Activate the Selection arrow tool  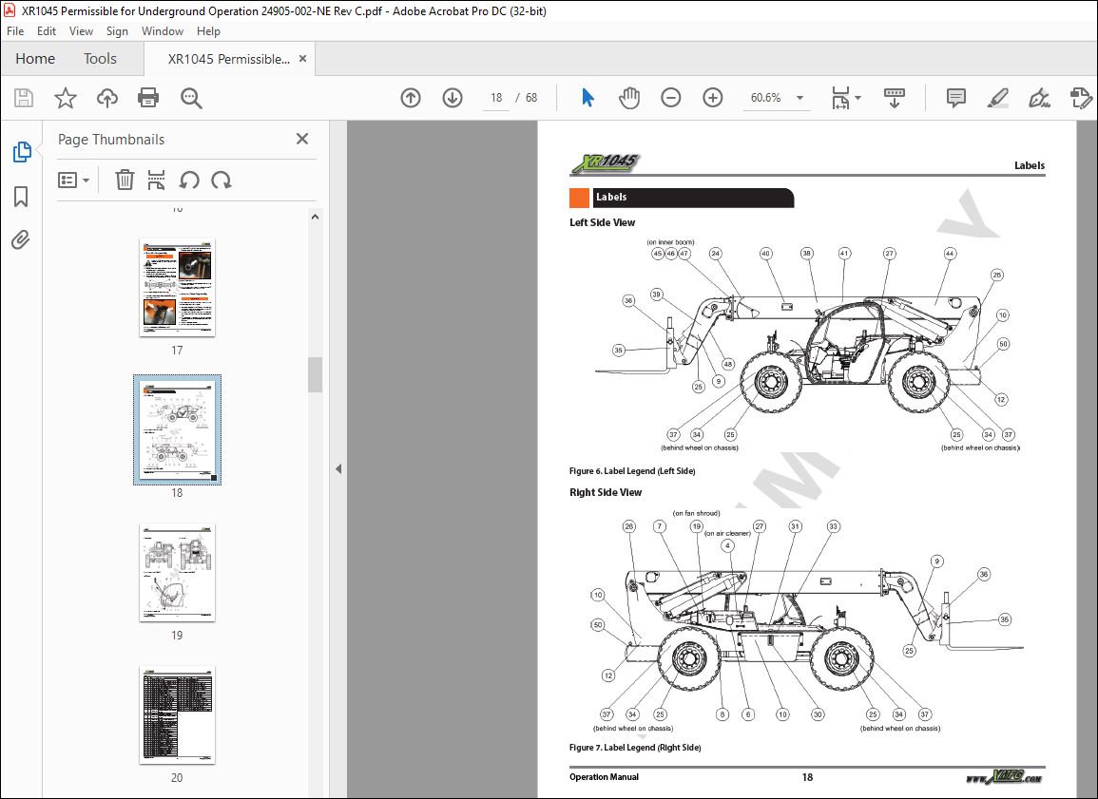588,98
